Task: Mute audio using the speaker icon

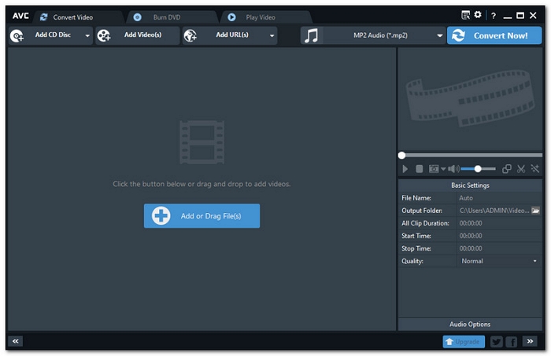Action: (453, 169)
